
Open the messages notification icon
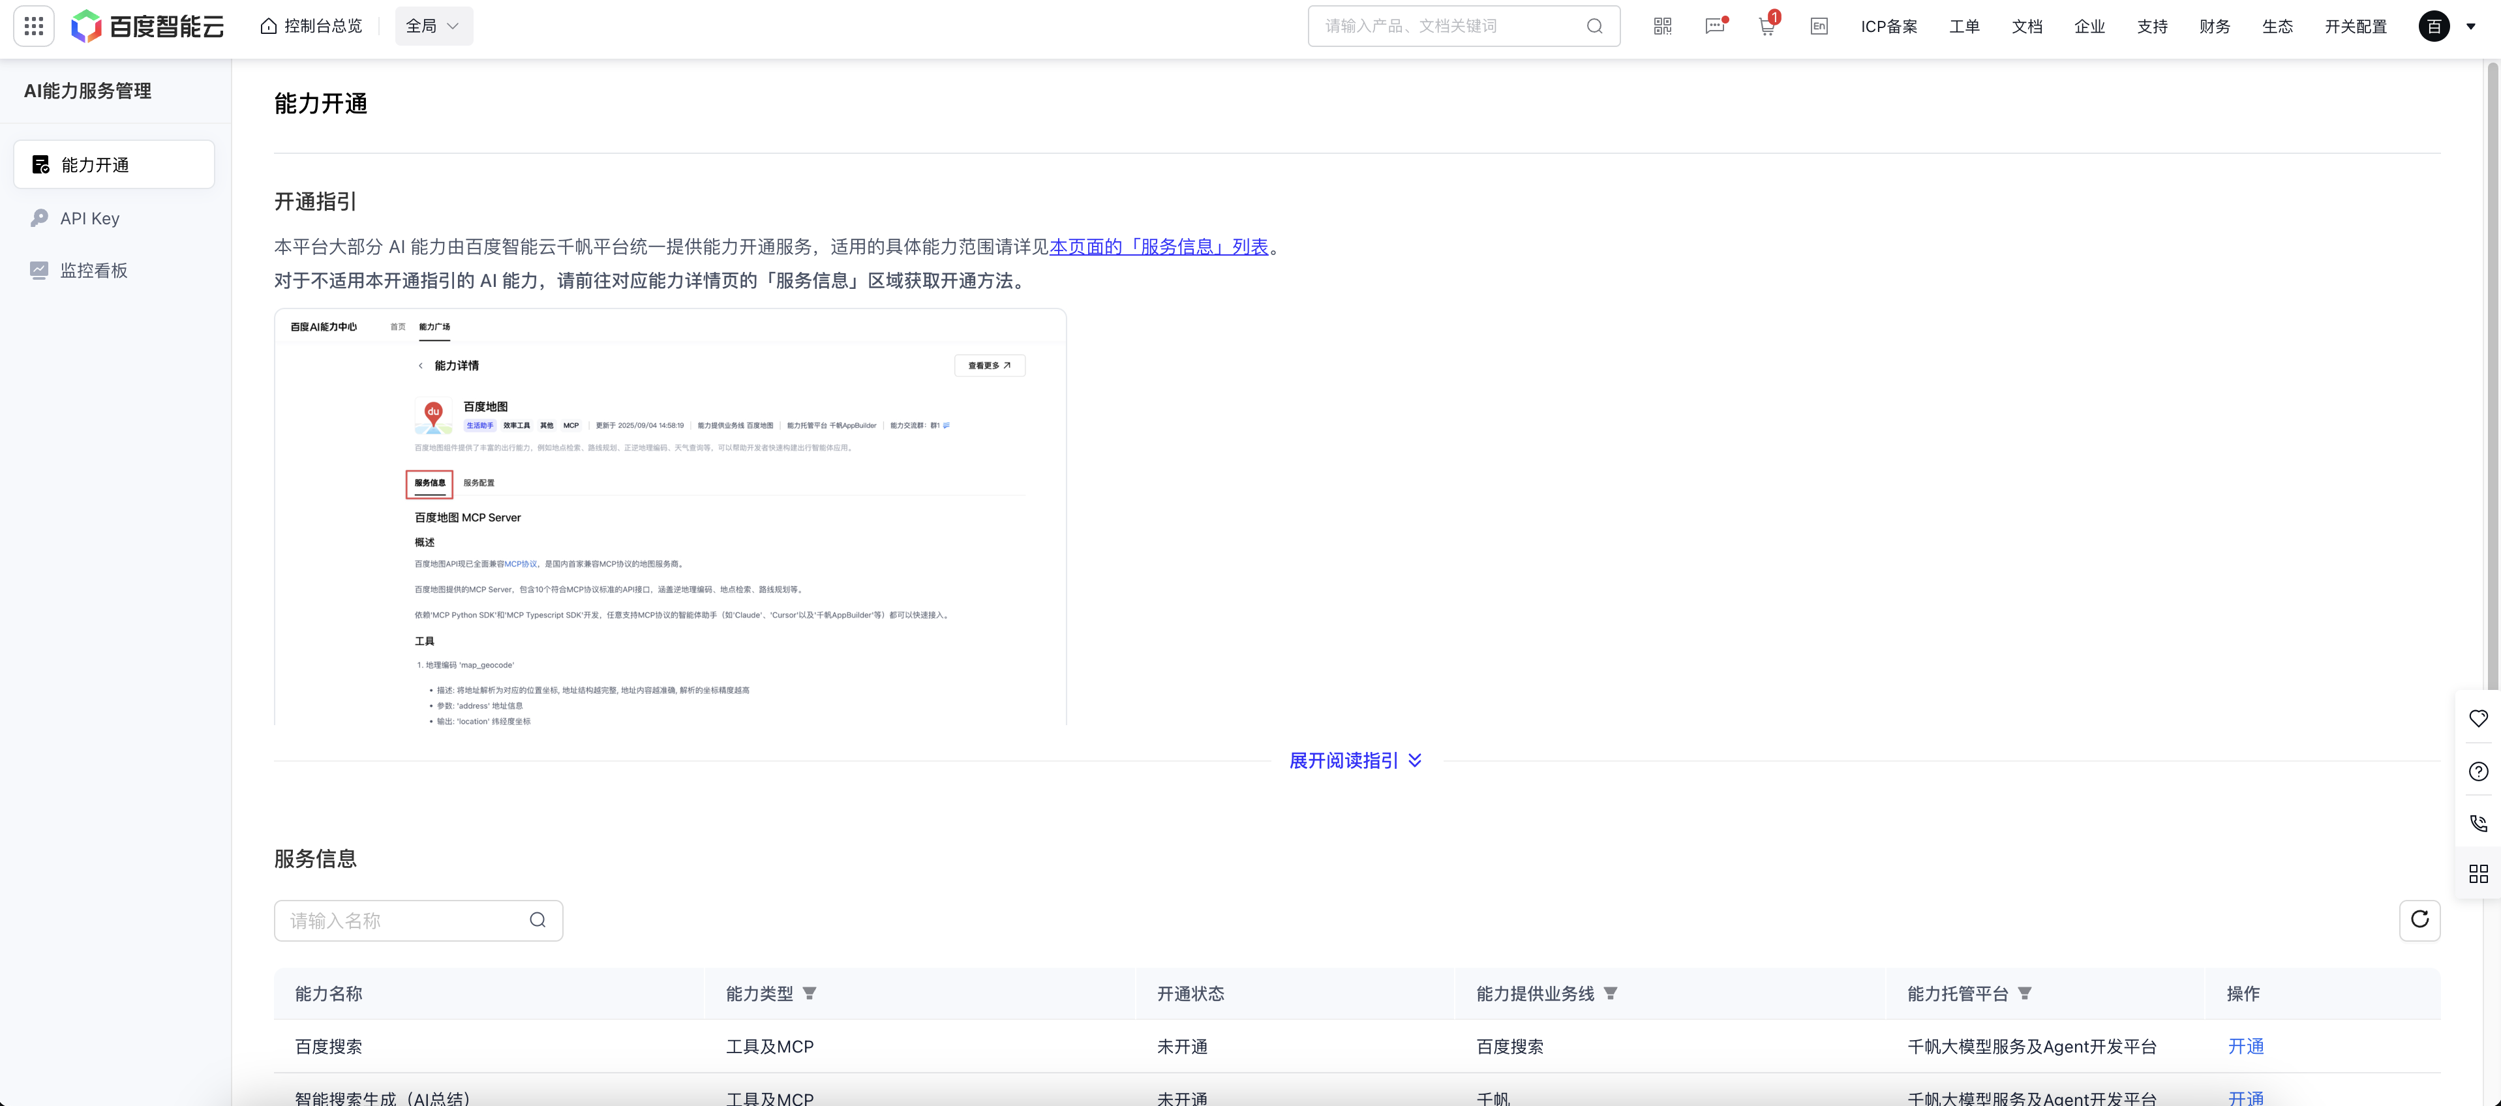(1716, 26)
